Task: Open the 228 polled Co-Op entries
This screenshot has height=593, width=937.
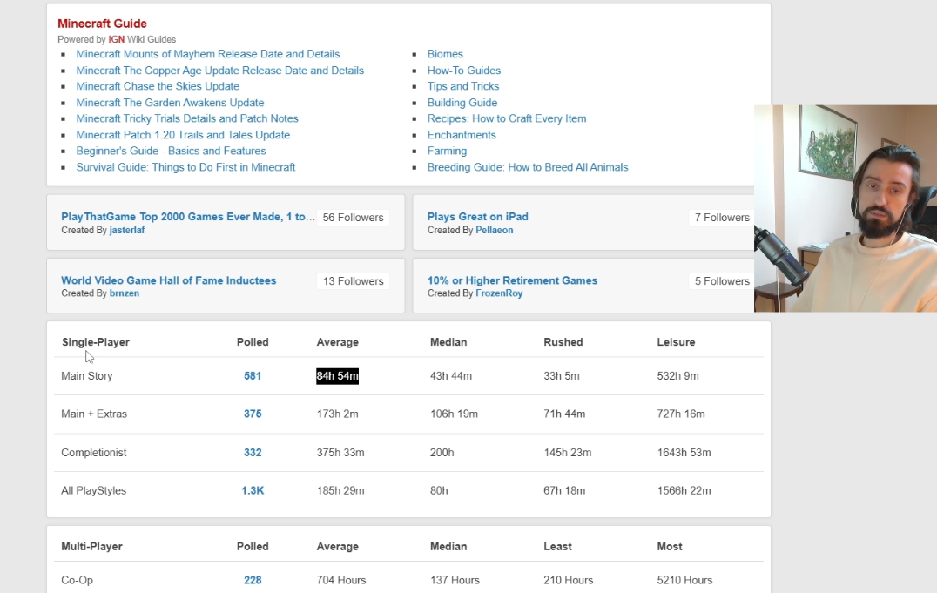Action: coord(253,580)
